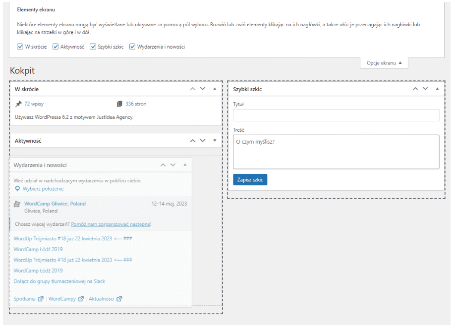Click into the Tytuł input field
The image size is (452, 326).
[336, 115]
